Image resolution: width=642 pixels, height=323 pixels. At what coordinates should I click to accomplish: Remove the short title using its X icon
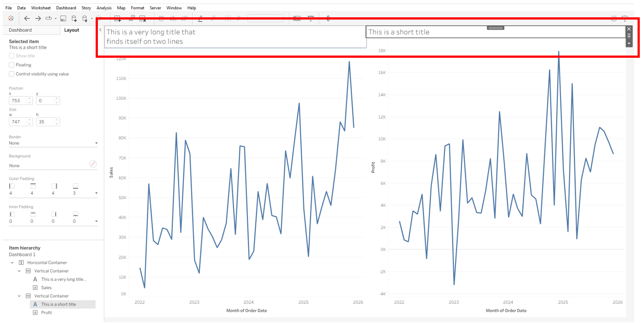coord(629,29)
